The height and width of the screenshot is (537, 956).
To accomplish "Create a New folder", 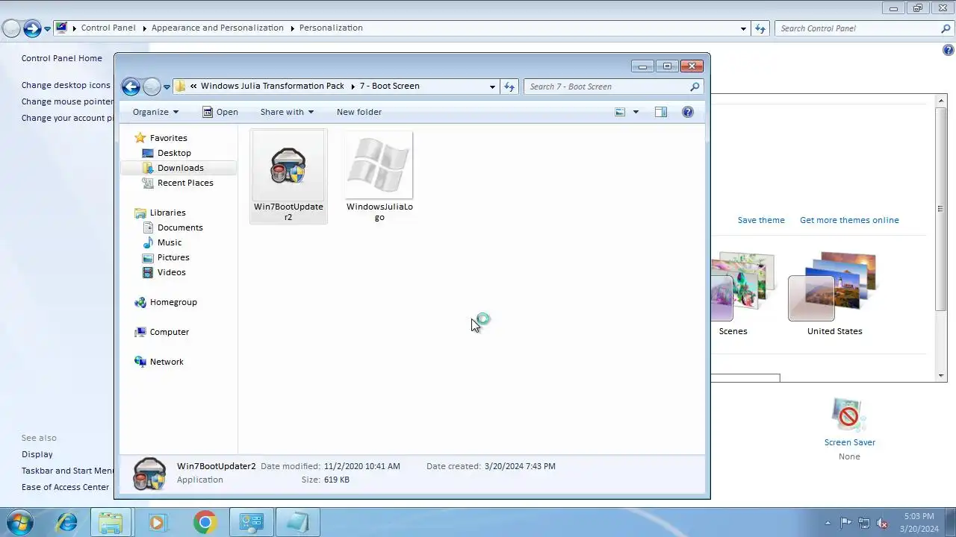I will point(359,112).
